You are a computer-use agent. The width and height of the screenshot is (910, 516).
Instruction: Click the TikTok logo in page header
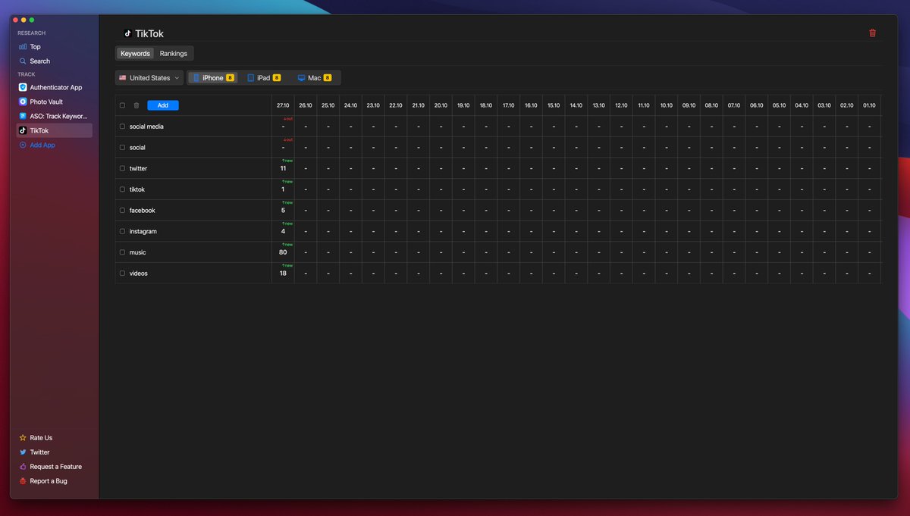(127, 33)
